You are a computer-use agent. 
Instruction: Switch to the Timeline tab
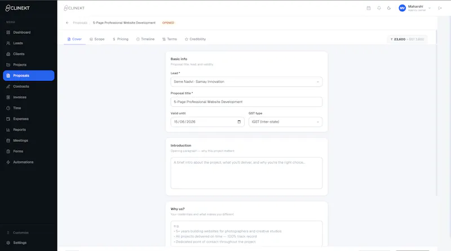pyautogui.click(x=145, y=39)
